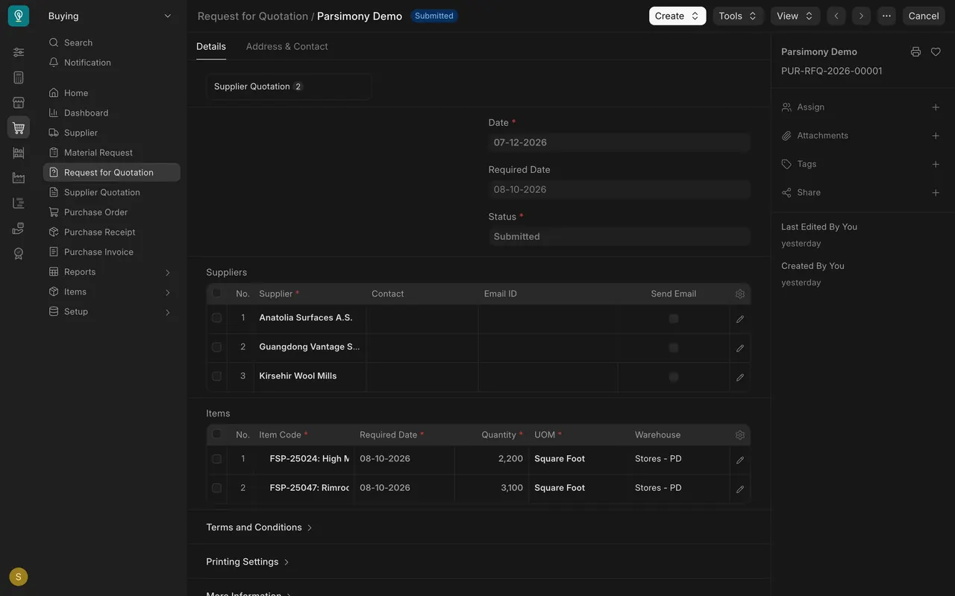
Task: Add a tag with the Tags plus icon
Action: (936, 164)
